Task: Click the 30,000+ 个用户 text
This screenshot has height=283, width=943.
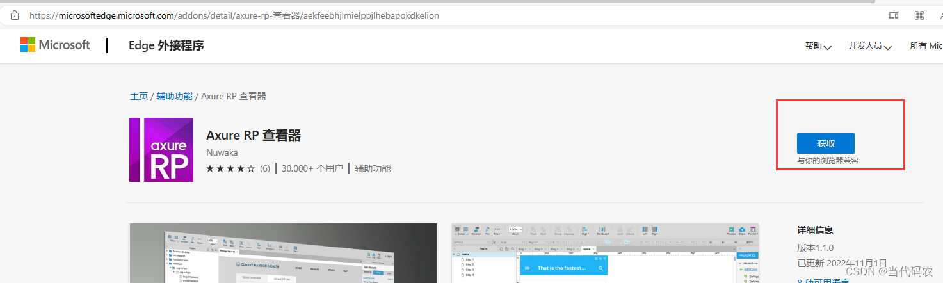Action: tap(312, 168)
